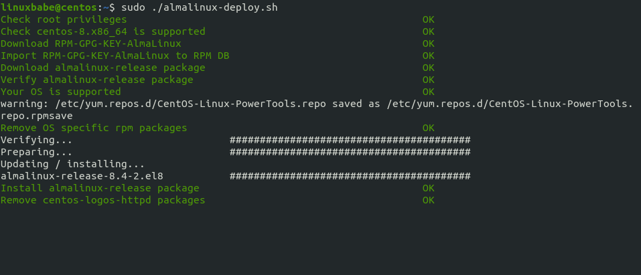Click the "Your OS is supported" line

[60, 92]
